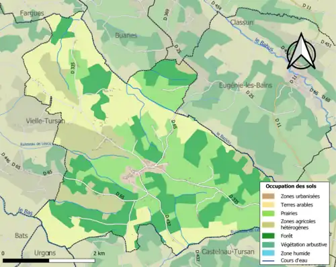Click the D 454 road label
Viewport: 336px width, 267px height.
(216, 5)
